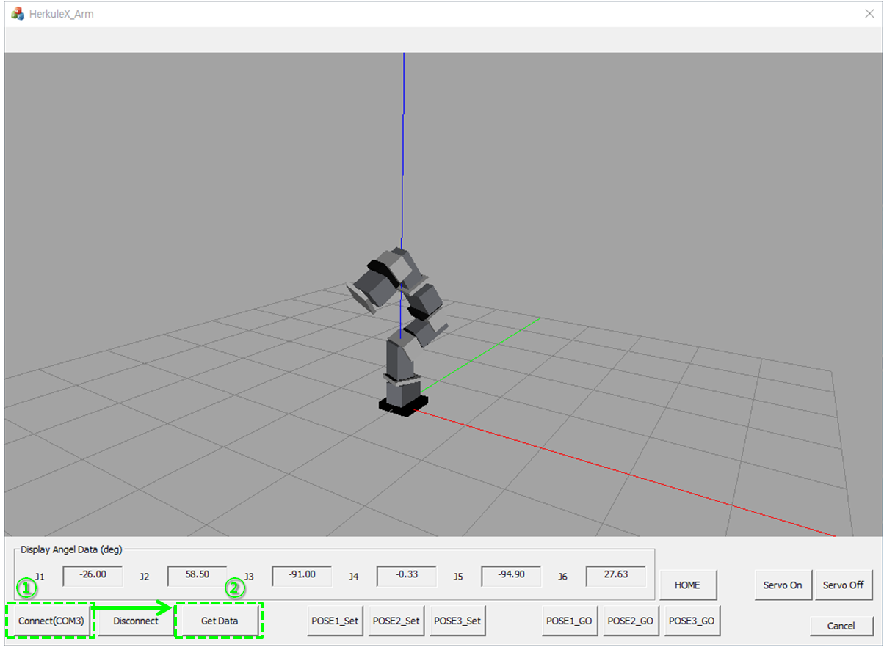The width and height of the screenshot is (884, 647).
Task: Click the Connect(COM3) button
Action: (x=51, y=621)
